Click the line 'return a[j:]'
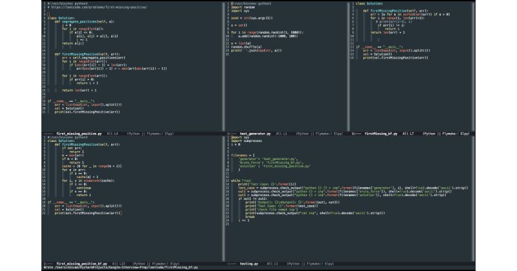Image resolution: width=517 pixels, height=271 pixels. pyautogui.click(x=72, y=43)
